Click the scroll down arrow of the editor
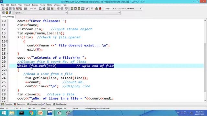This screenshot has width=207, height=116. tap(205, 101)
